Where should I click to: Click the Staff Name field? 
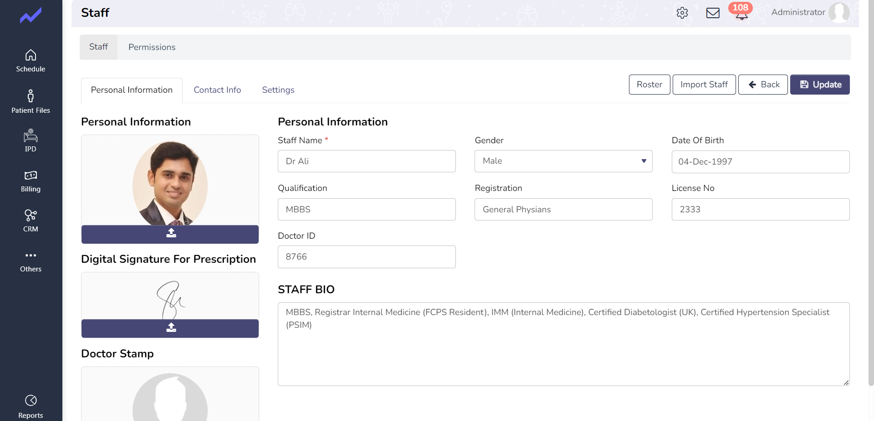367,161
